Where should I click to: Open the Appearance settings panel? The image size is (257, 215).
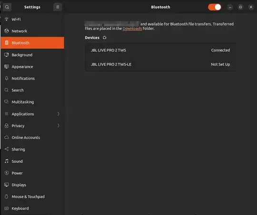32,67
